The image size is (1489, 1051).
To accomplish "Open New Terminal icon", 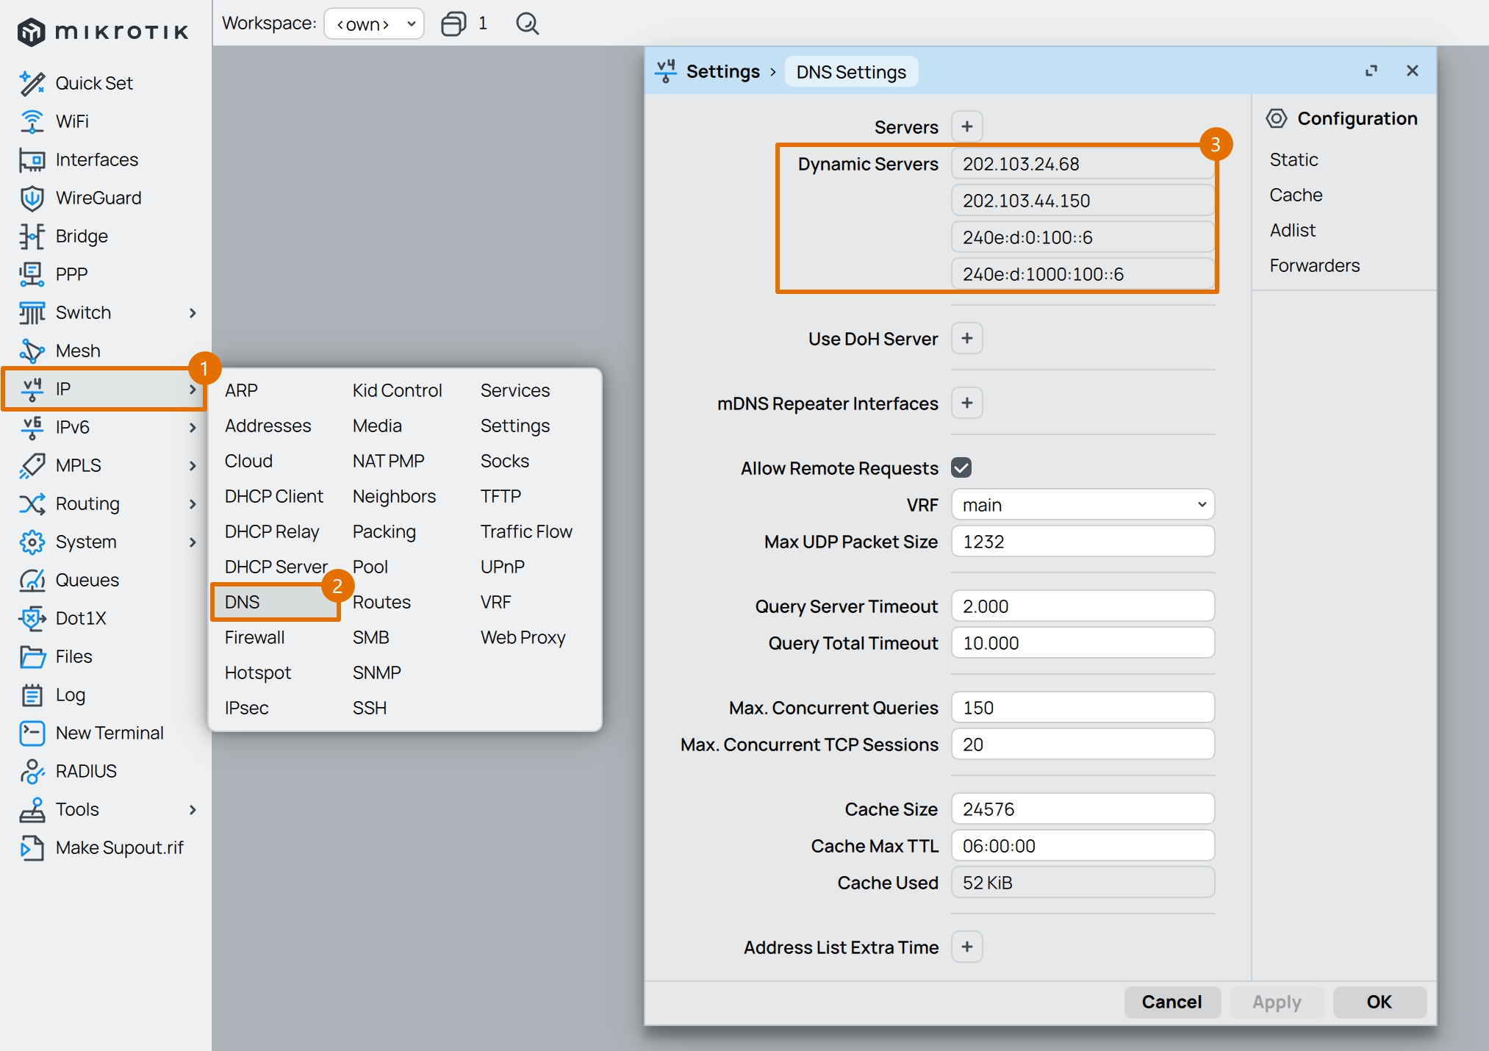I will [32, 733].
